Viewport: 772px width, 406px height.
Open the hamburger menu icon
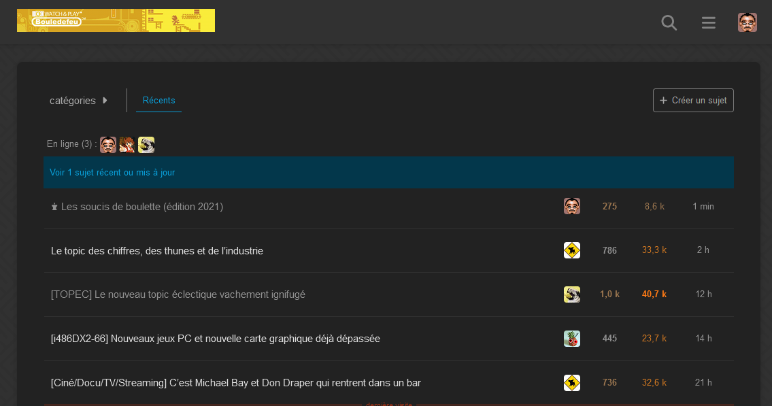pos(709,23)
